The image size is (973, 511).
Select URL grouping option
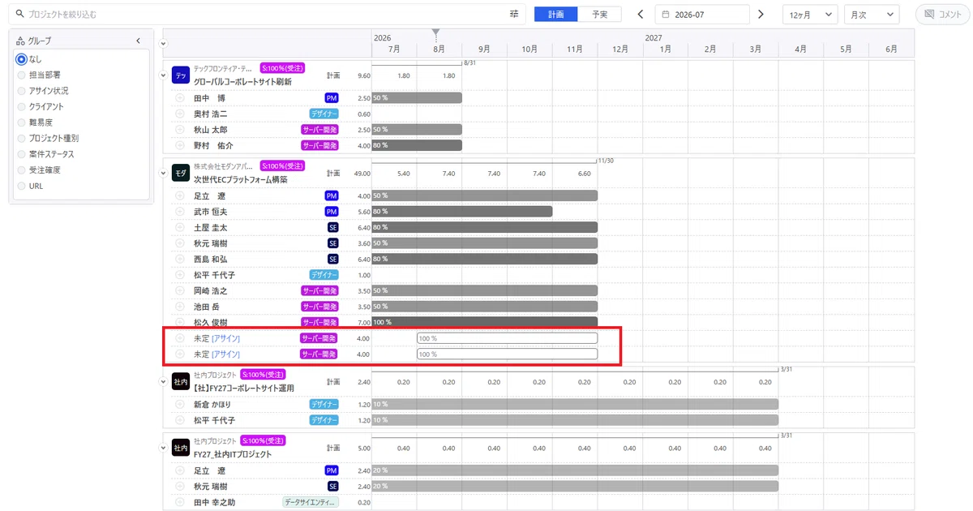tap(22, 186)
